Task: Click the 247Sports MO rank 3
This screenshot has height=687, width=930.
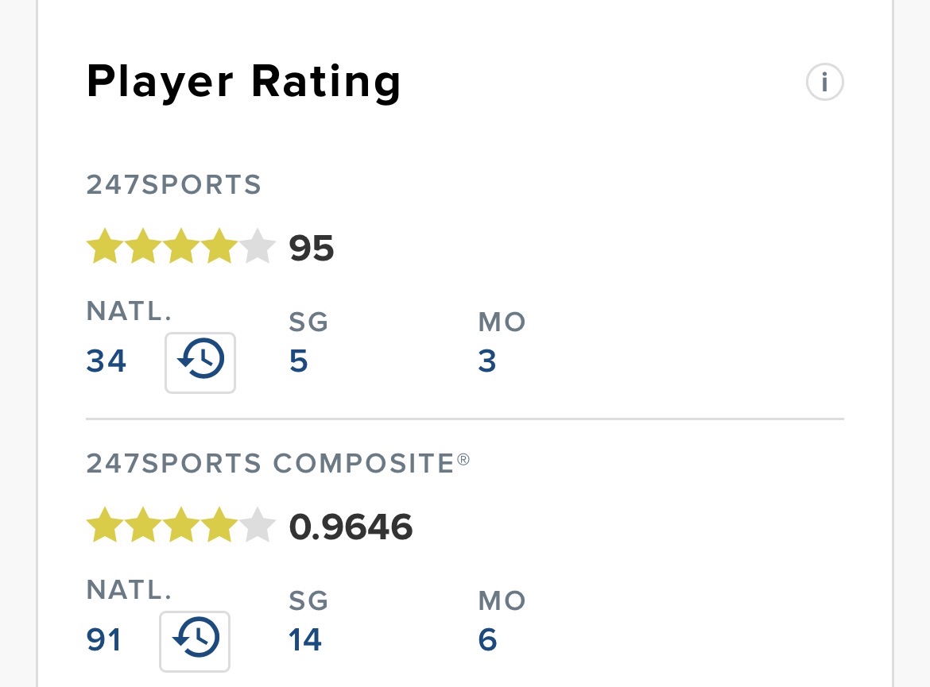Action: 487,361
